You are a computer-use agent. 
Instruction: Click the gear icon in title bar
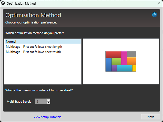pos(3,4)
